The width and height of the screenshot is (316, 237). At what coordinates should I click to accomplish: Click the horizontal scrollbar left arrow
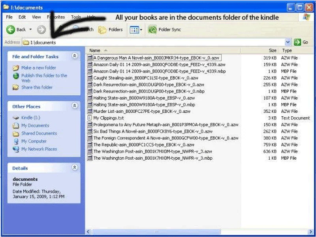coord(88,232)
